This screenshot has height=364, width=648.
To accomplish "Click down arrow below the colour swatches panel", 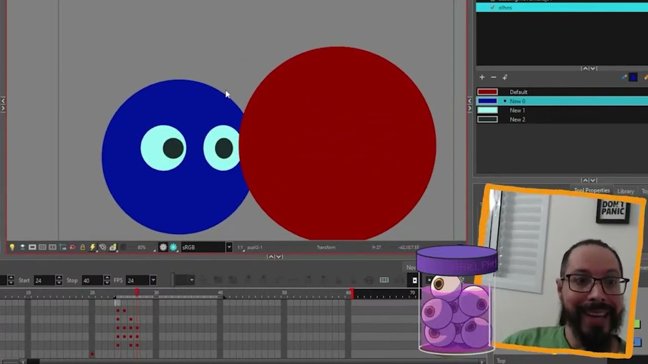I will (593, 180).
